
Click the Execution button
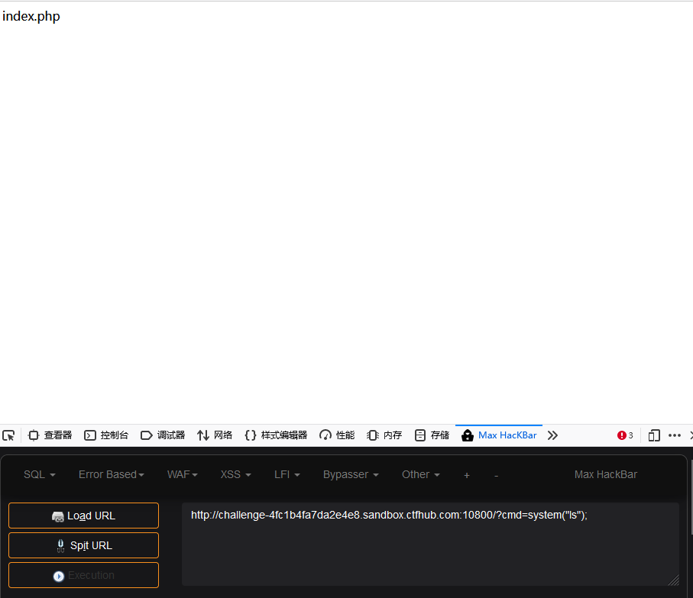click(x=83, y=576)
